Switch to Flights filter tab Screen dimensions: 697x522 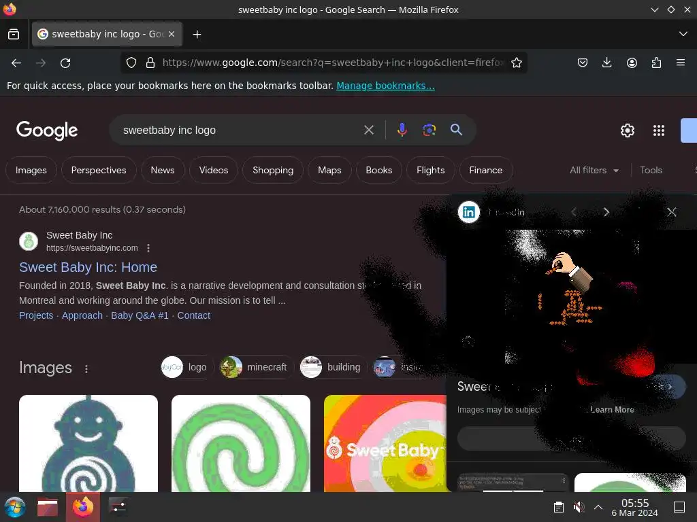(431, 170)
